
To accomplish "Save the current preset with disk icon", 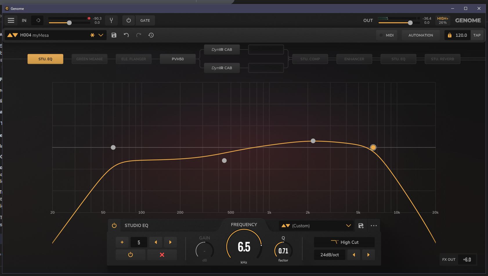I will 114,35.
